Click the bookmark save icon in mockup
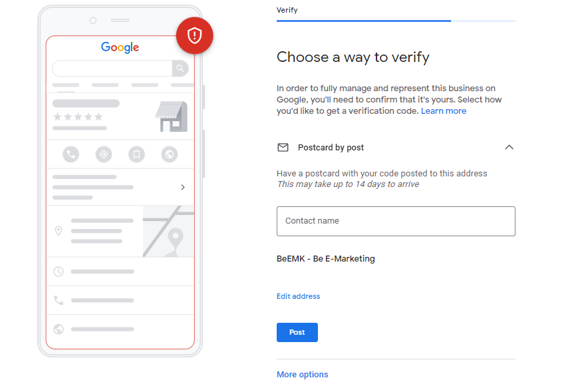Viewport: 570px width, 392px height. coord(137,154)
